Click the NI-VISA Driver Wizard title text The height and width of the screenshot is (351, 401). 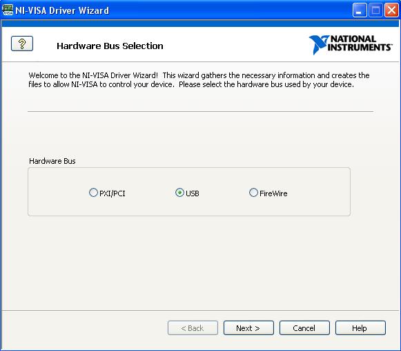62,10
